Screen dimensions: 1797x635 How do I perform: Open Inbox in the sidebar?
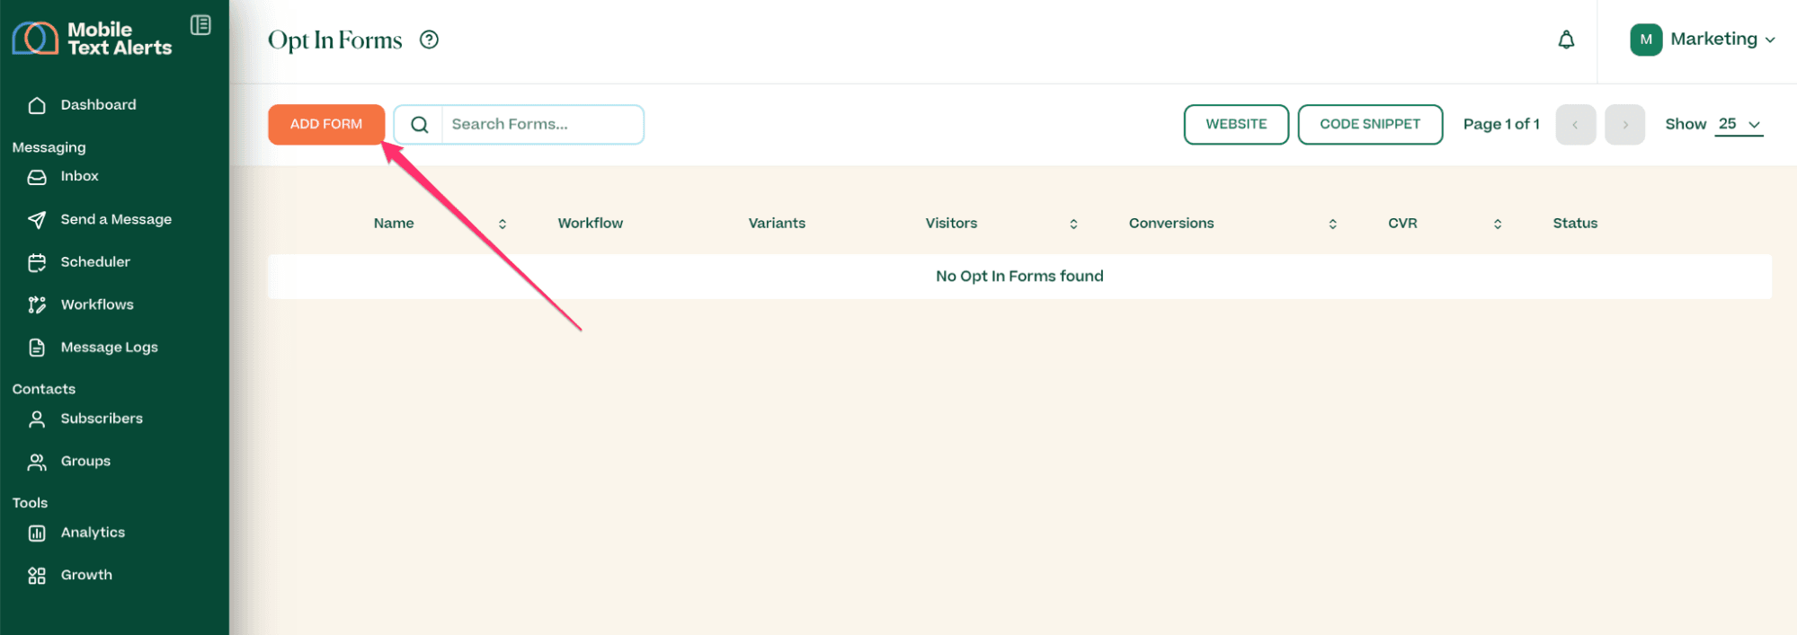(x=79, y=177)
